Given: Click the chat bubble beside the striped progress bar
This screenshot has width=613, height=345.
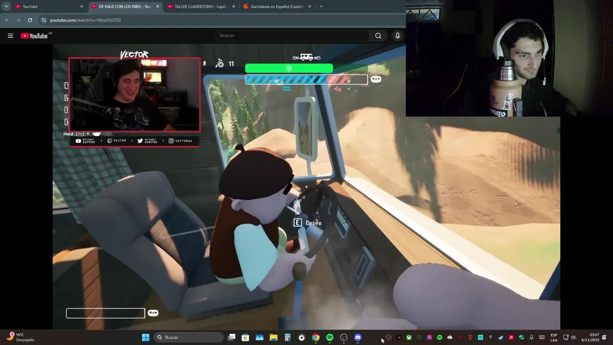Looking at the screenshot, I should [376, 80].
